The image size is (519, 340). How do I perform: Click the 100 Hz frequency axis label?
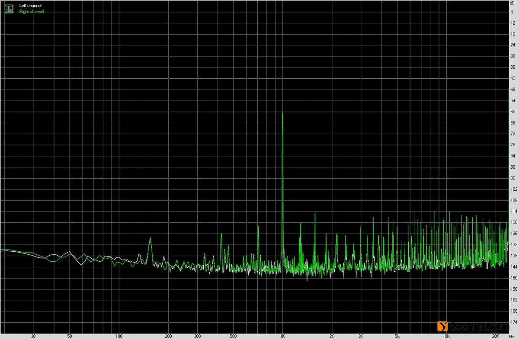(x=119, y=336)
